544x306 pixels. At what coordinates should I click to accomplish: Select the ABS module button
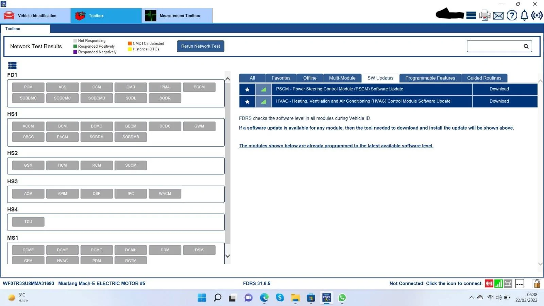(63, 87)
